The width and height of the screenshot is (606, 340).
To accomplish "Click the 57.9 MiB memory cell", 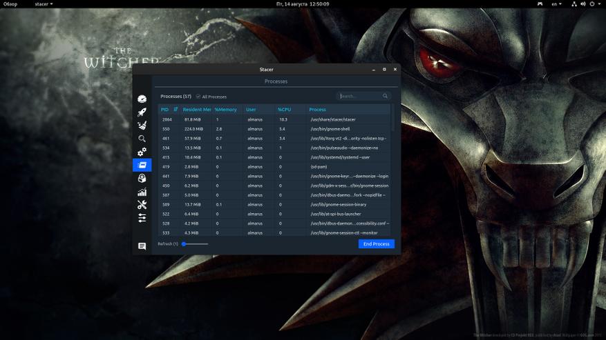I will [x=193, y=138].
